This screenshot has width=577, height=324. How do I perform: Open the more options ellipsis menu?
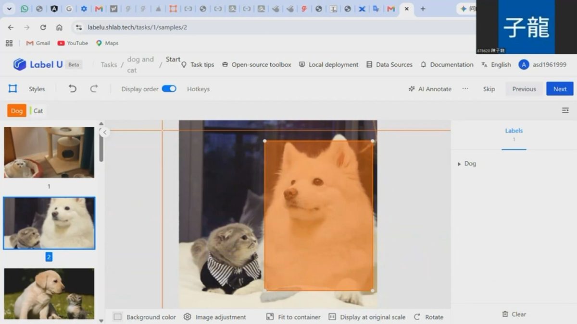[x=465, y=89]
